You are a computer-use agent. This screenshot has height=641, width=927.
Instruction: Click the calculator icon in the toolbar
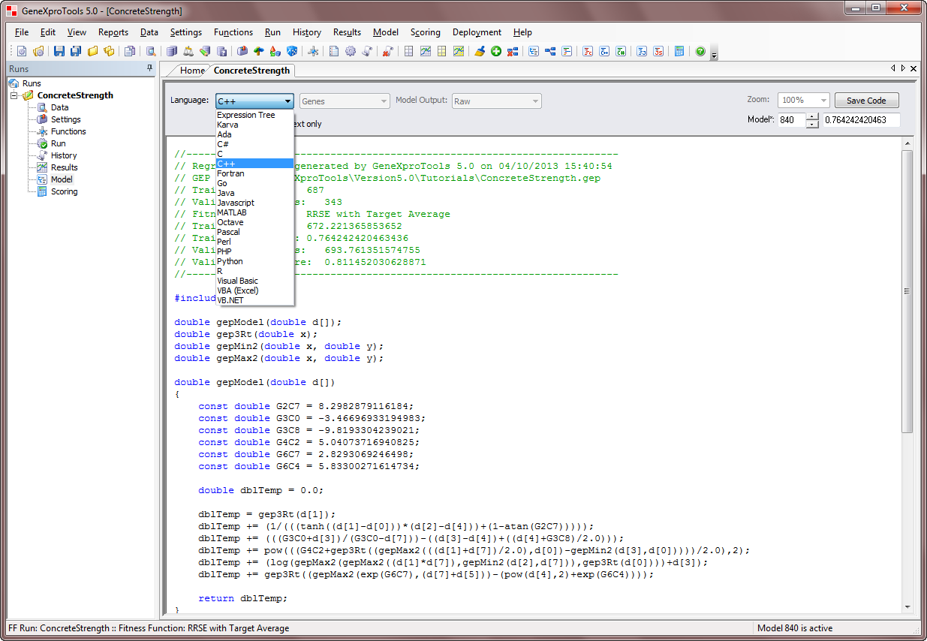[679, 52]
